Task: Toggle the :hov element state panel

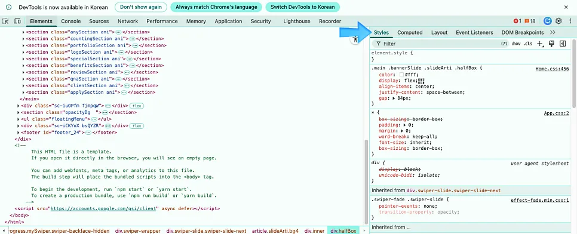Action: [516, 44]
